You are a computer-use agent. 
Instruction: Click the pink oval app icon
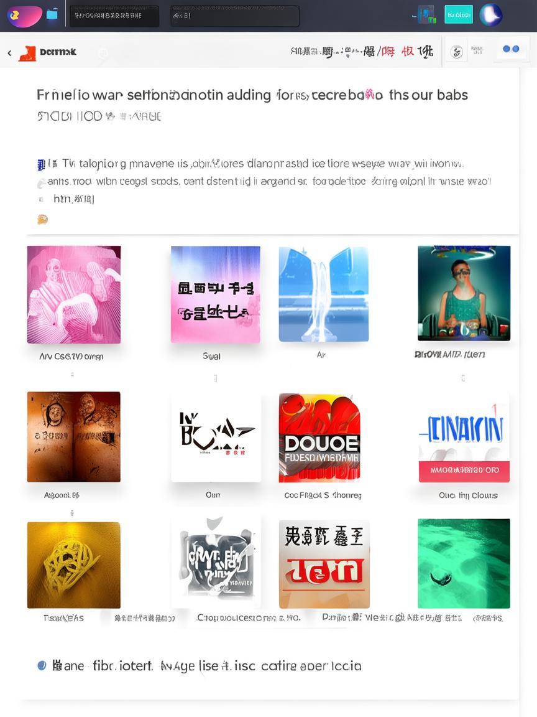[25, 16]
